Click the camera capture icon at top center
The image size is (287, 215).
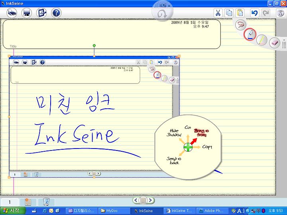(x=163, y=6)
